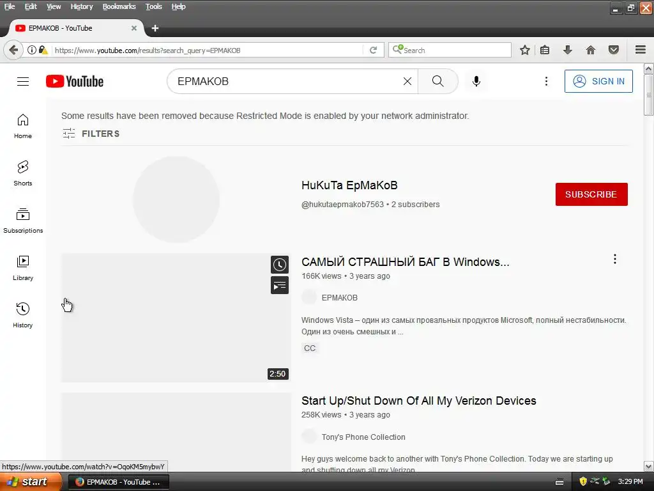This screenshot has height=491, width=654.
Task: Click the YouTube magnifier search button
Action: tap(438, 81)
